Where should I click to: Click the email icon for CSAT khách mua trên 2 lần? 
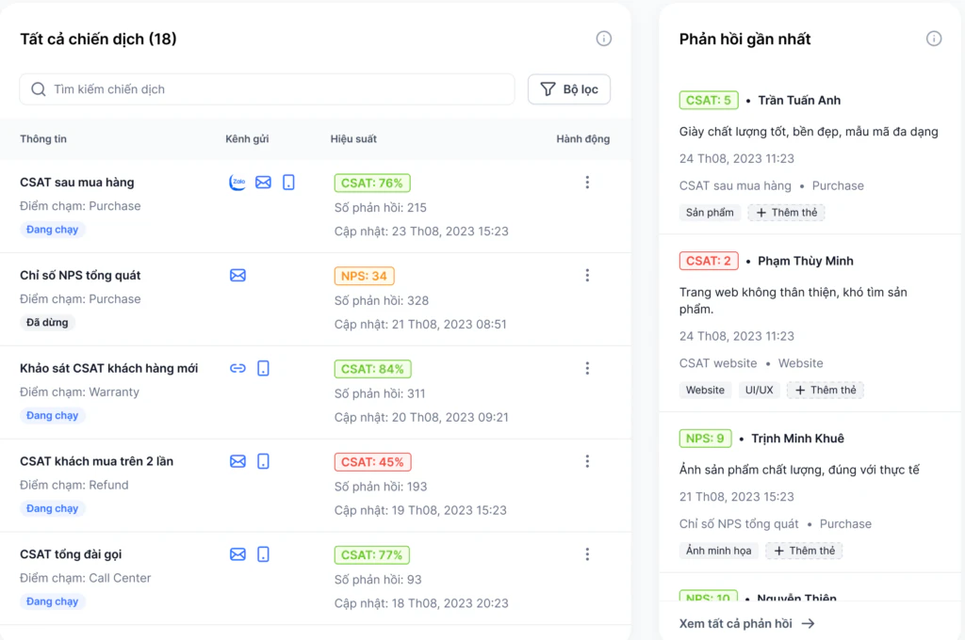pyautogui.click(x=237, y=462)
